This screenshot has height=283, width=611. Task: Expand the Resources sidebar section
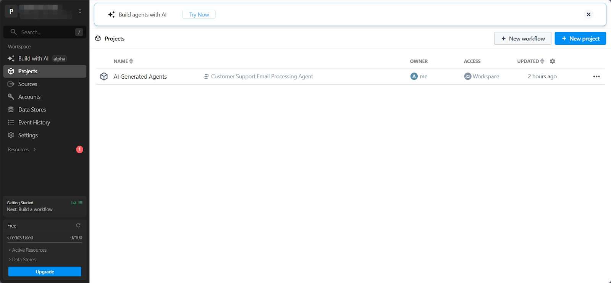pos(22,149)
